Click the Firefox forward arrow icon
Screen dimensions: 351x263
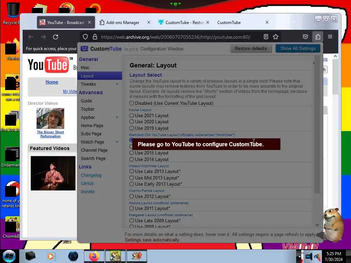pyautogui.click(x=43, y=37)
